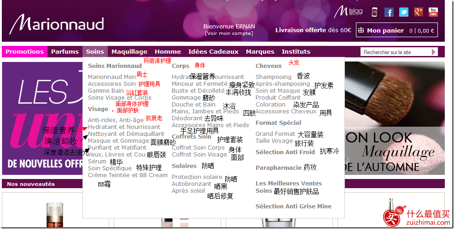Click the basket icon beside Mon panier

pos(361,30)
